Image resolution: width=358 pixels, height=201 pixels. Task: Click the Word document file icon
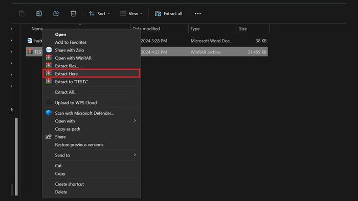(30, 40)
